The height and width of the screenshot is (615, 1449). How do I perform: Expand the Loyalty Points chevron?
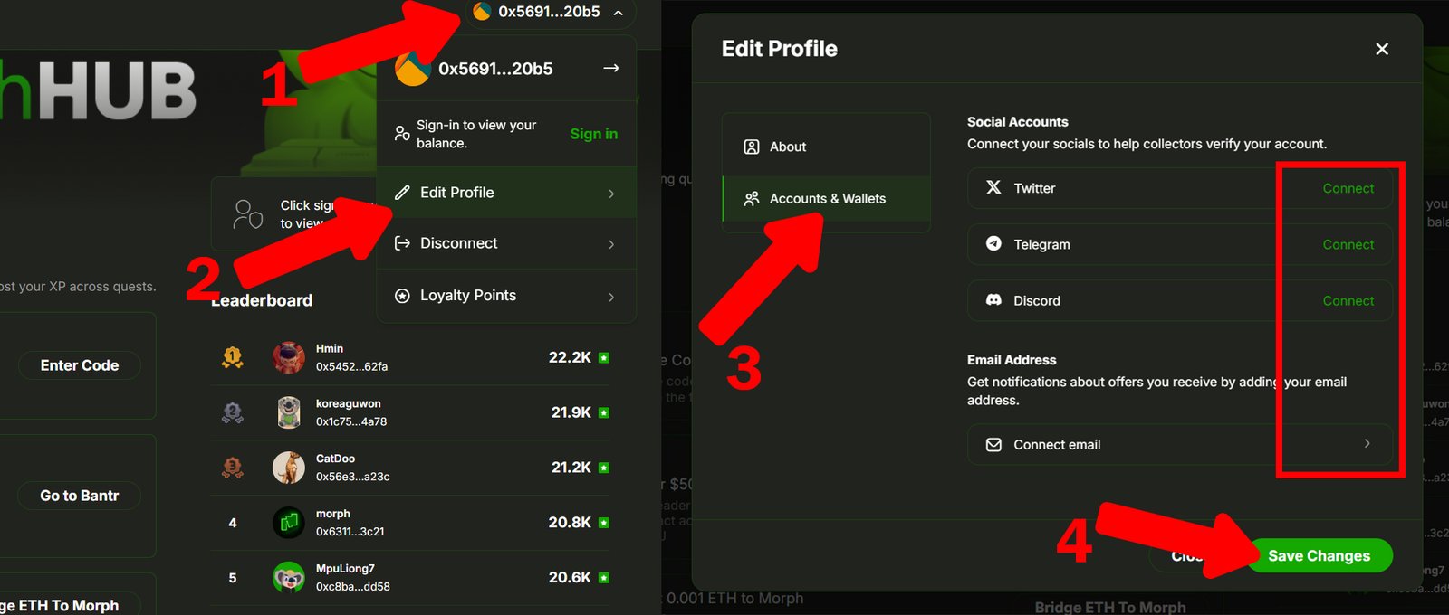[611, 297]
